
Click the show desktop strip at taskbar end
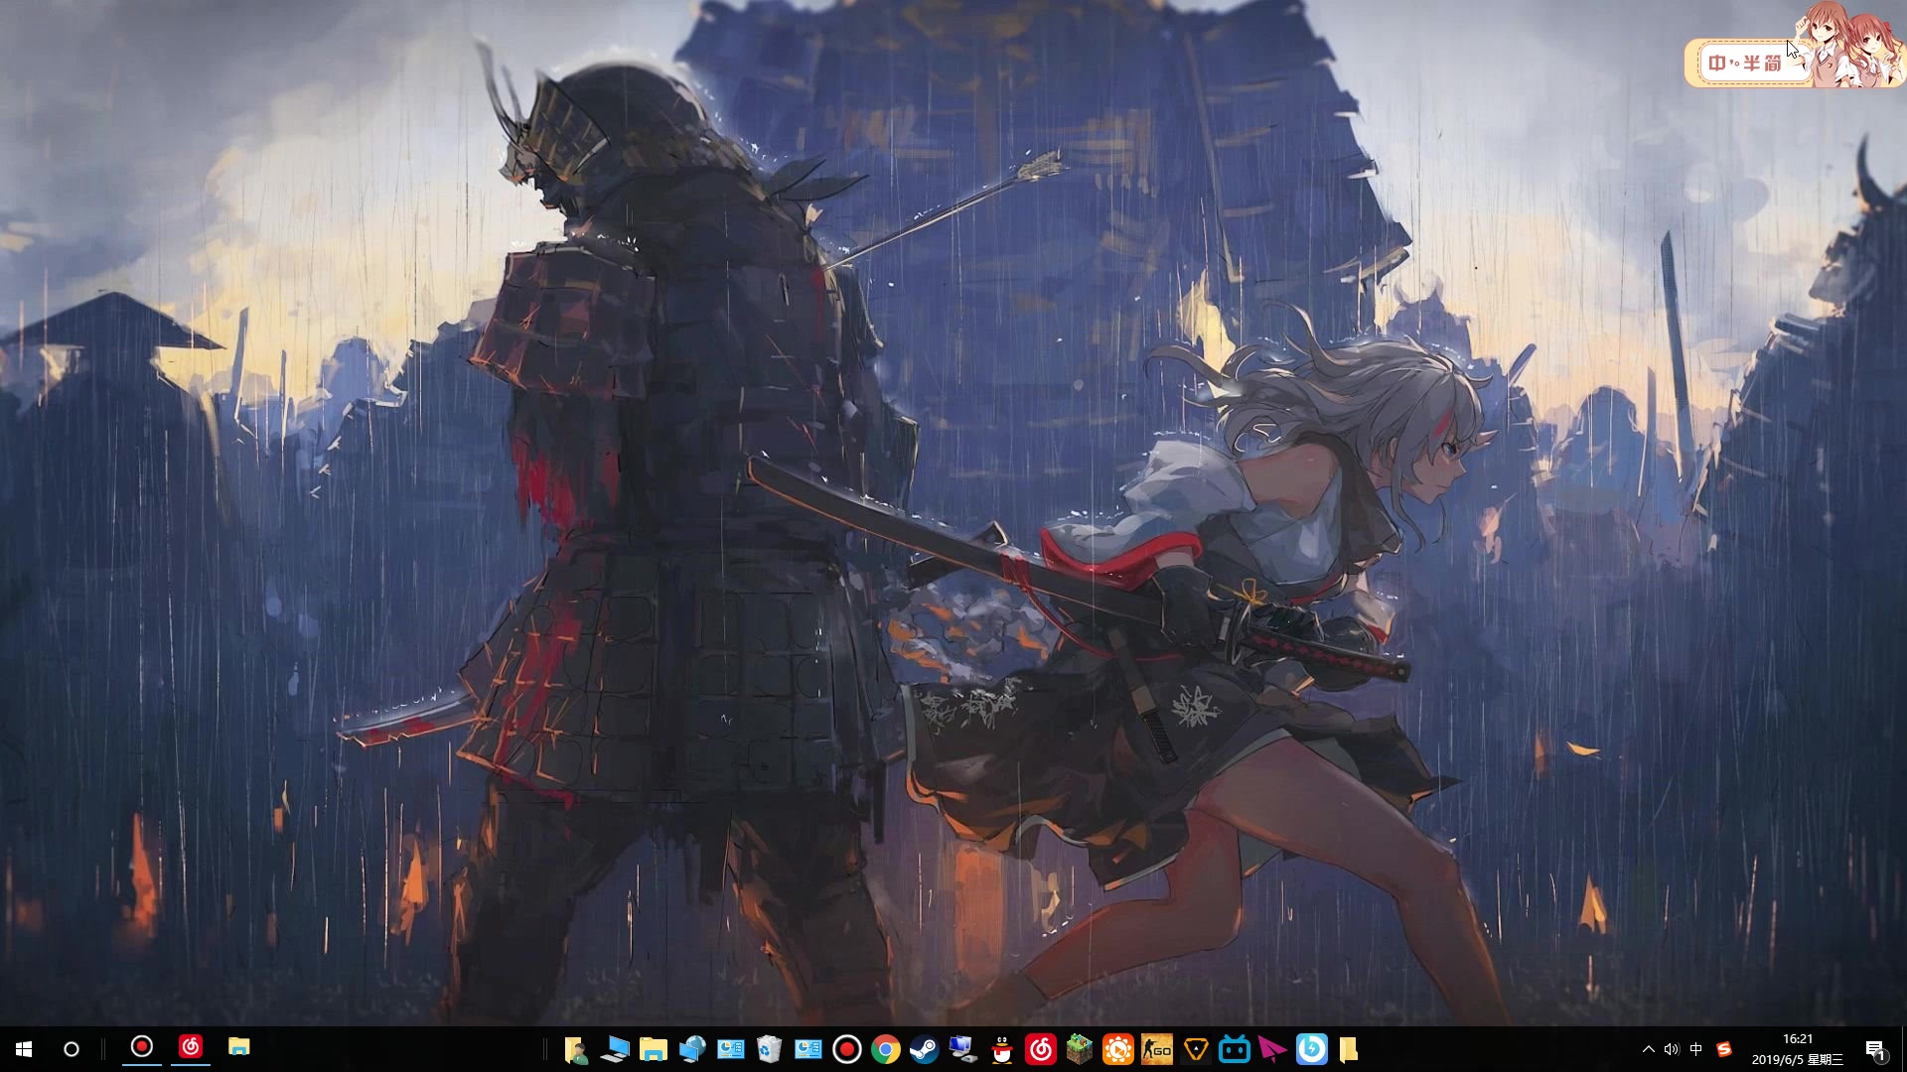coord(1903,1049)
